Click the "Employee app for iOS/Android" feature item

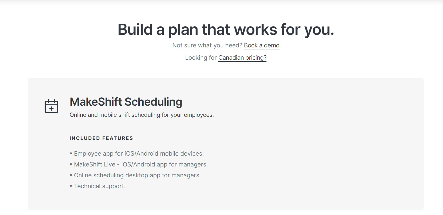(x=139, y=153)
